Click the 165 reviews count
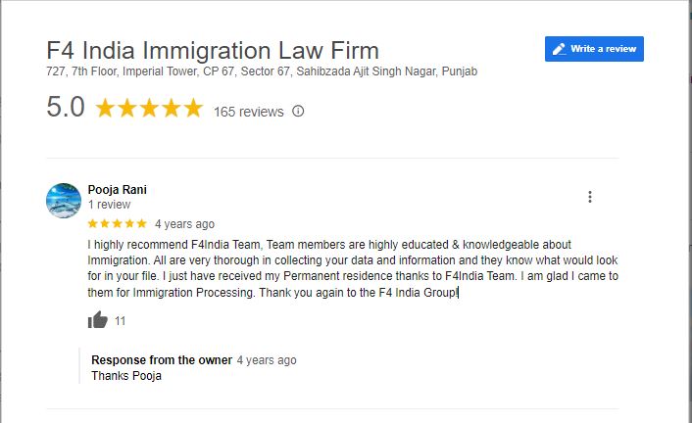The image size is (692, 423). (x=248, y=112)
